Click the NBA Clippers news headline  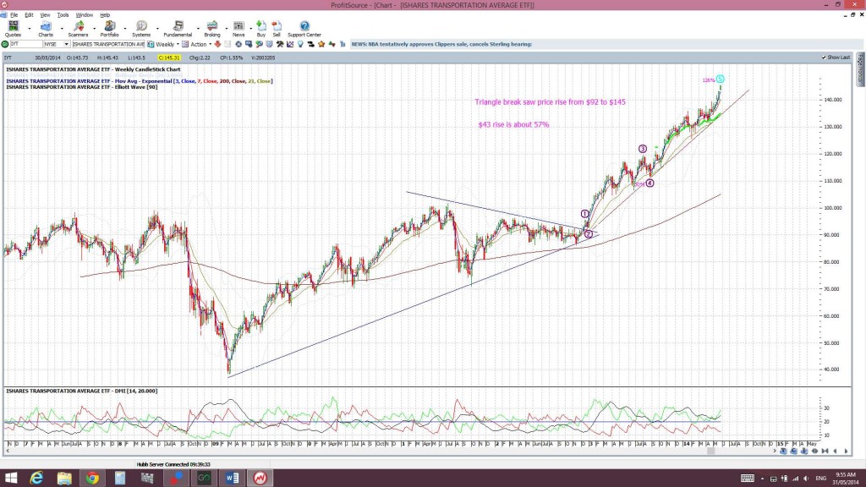click(x=441, y=44)
